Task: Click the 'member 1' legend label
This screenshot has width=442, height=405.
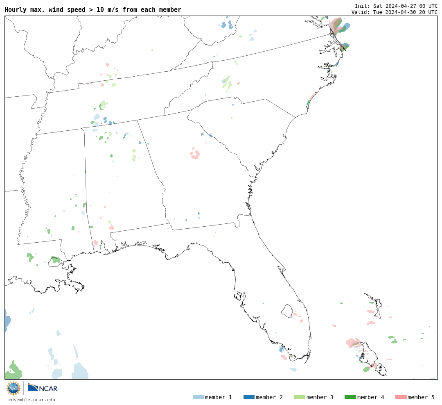Action: (x=219, y=397)
